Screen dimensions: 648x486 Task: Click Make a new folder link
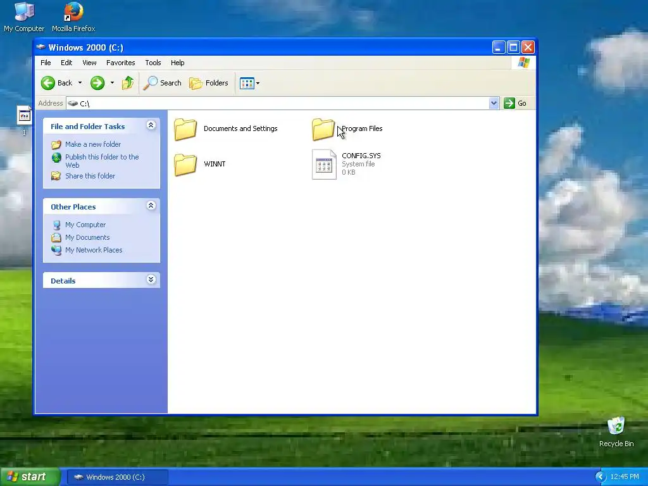click(93, 144)
